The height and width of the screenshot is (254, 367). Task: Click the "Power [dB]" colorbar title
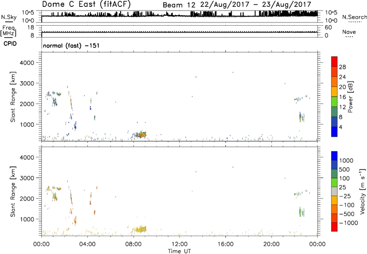350,97
